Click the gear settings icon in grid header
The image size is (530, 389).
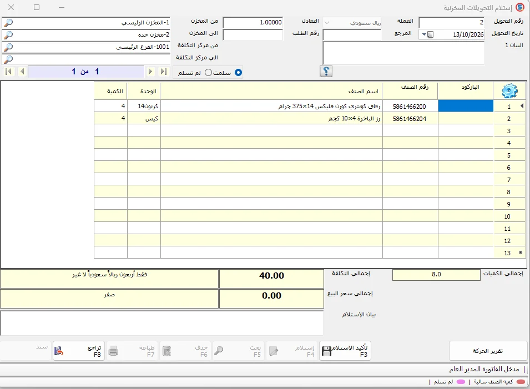tap(509, 90)
